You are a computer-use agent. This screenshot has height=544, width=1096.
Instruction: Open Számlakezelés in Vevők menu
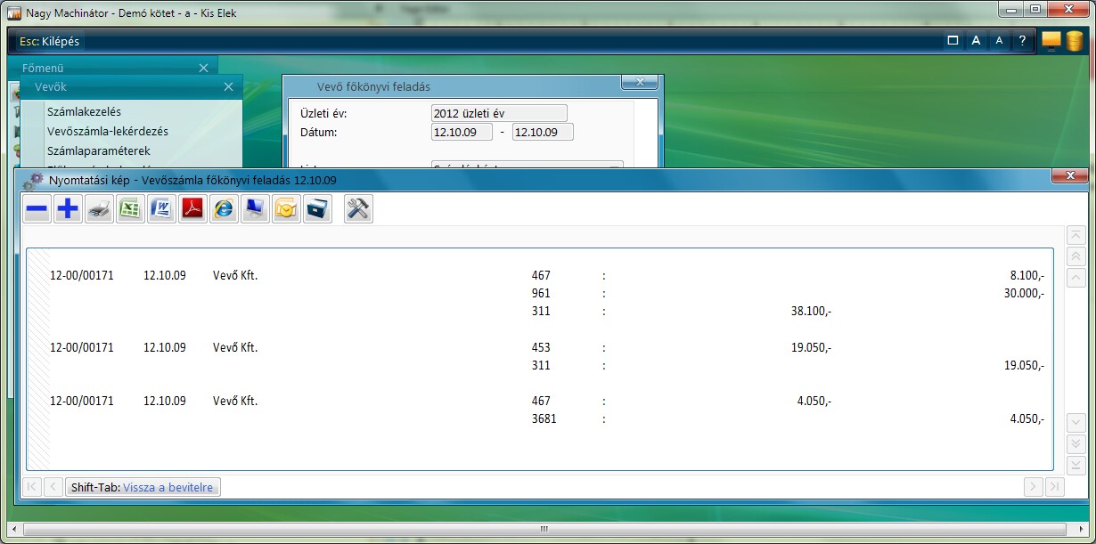[x=84, y=111]
